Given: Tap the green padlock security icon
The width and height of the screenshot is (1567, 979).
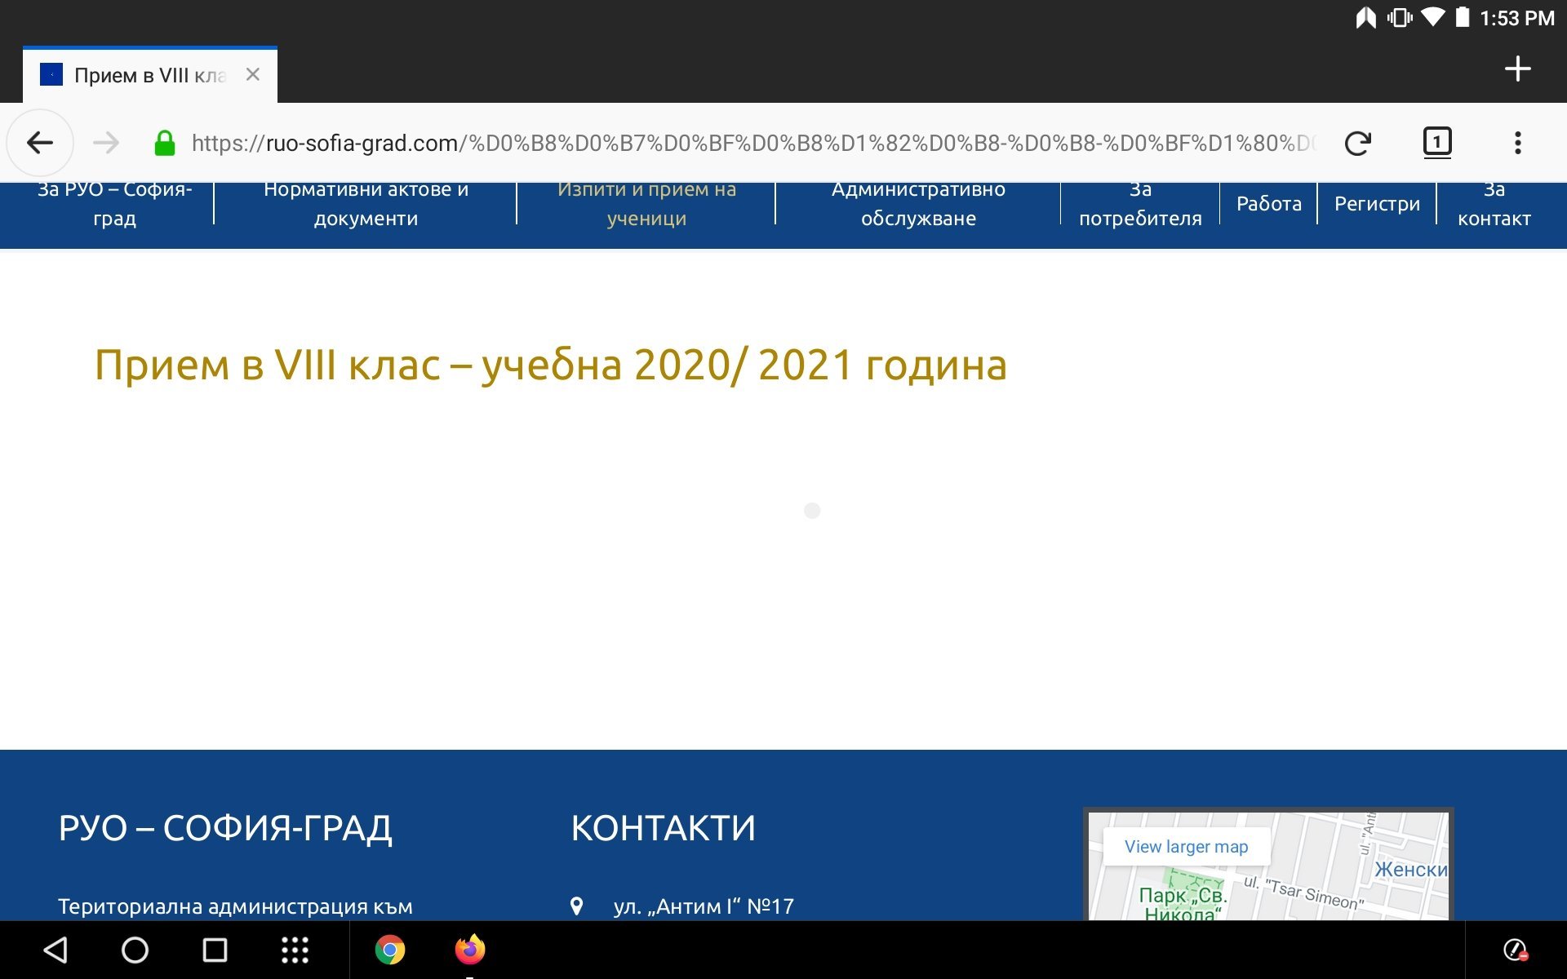Looking at the screenshot, I should [165, 144].
